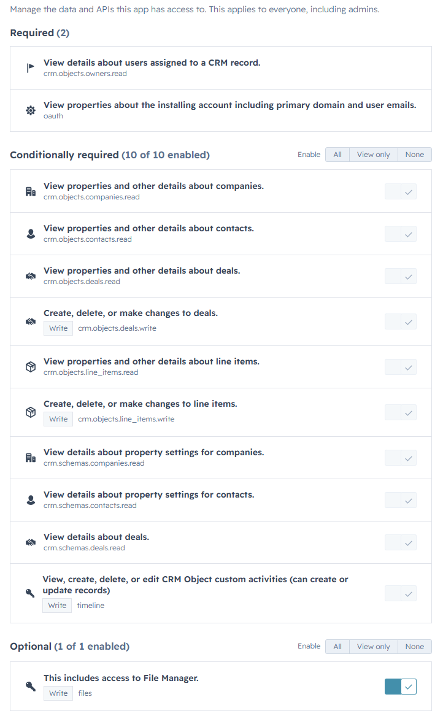Click the person icon for schemas.contacts.read
The image size is (443, 716).
[x=31, y=500]
